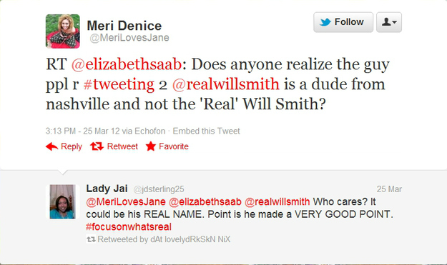Image resolution: width=447 pixels, height=265 pixels.
Task: Open the @jdsterling25 handle
Action: [x=159, y=189]
